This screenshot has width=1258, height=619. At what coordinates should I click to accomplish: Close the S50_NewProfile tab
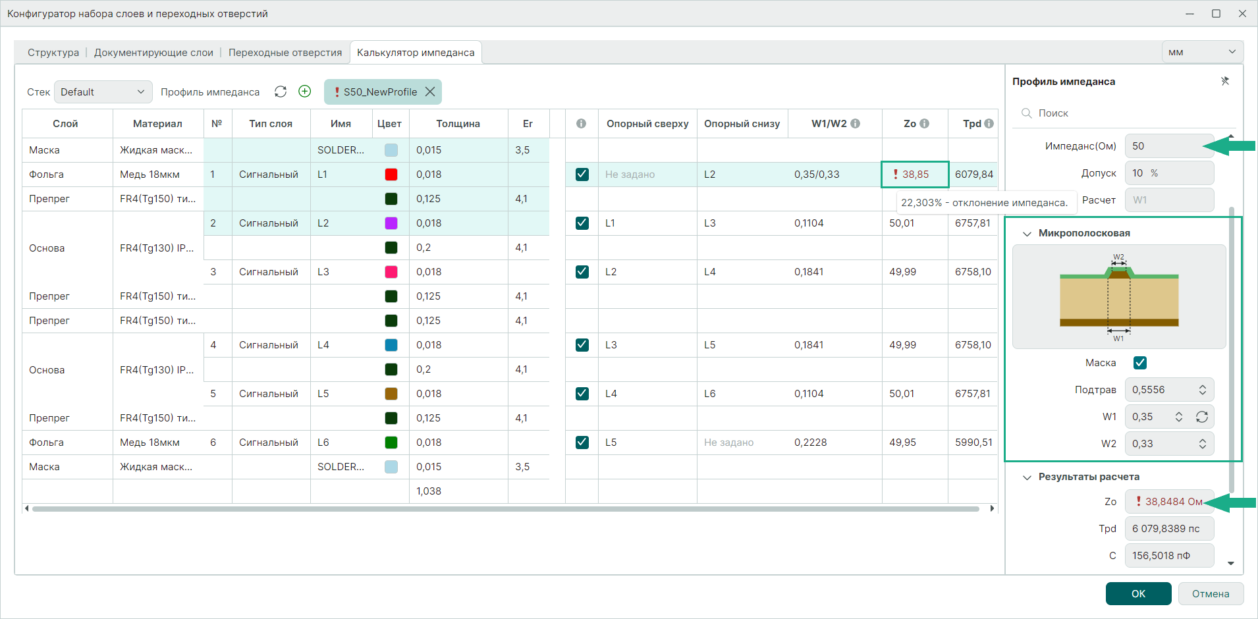tap(430, 92)
